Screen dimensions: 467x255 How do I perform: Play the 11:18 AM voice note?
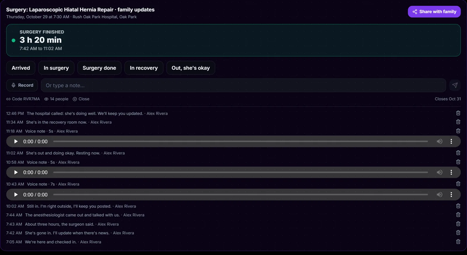pyautogui.click(x=16, y=141)
